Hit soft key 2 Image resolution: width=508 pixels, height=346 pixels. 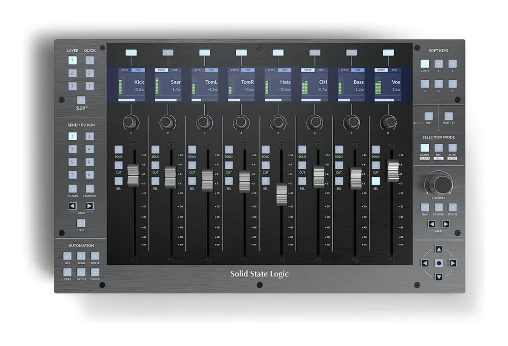click(452, 64)
